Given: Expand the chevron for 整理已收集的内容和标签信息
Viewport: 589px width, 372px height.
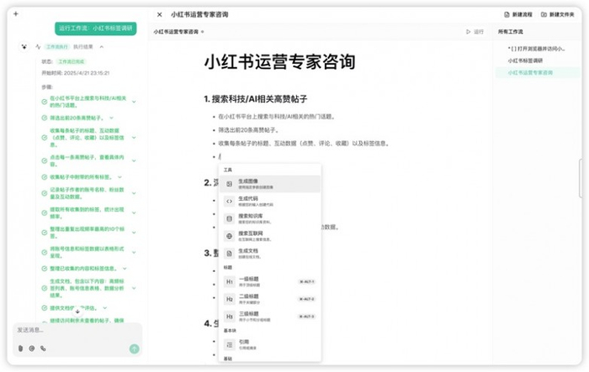Looking at the screenshot, I should 125,269.
